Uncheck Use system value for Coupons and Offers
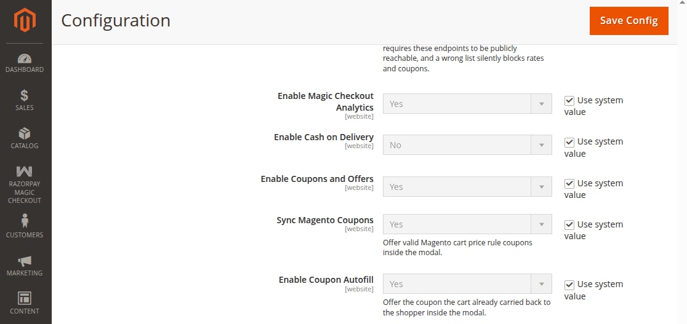 [x=569, y=183]
